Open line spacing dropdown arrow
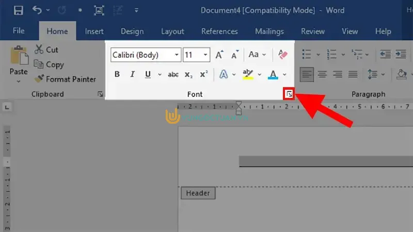413x232 pixels. [383, 75]
